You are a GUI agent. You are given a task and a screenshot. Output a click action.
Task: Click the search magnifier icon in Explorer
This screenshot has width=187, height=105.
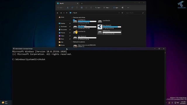[x=143, y=13]
